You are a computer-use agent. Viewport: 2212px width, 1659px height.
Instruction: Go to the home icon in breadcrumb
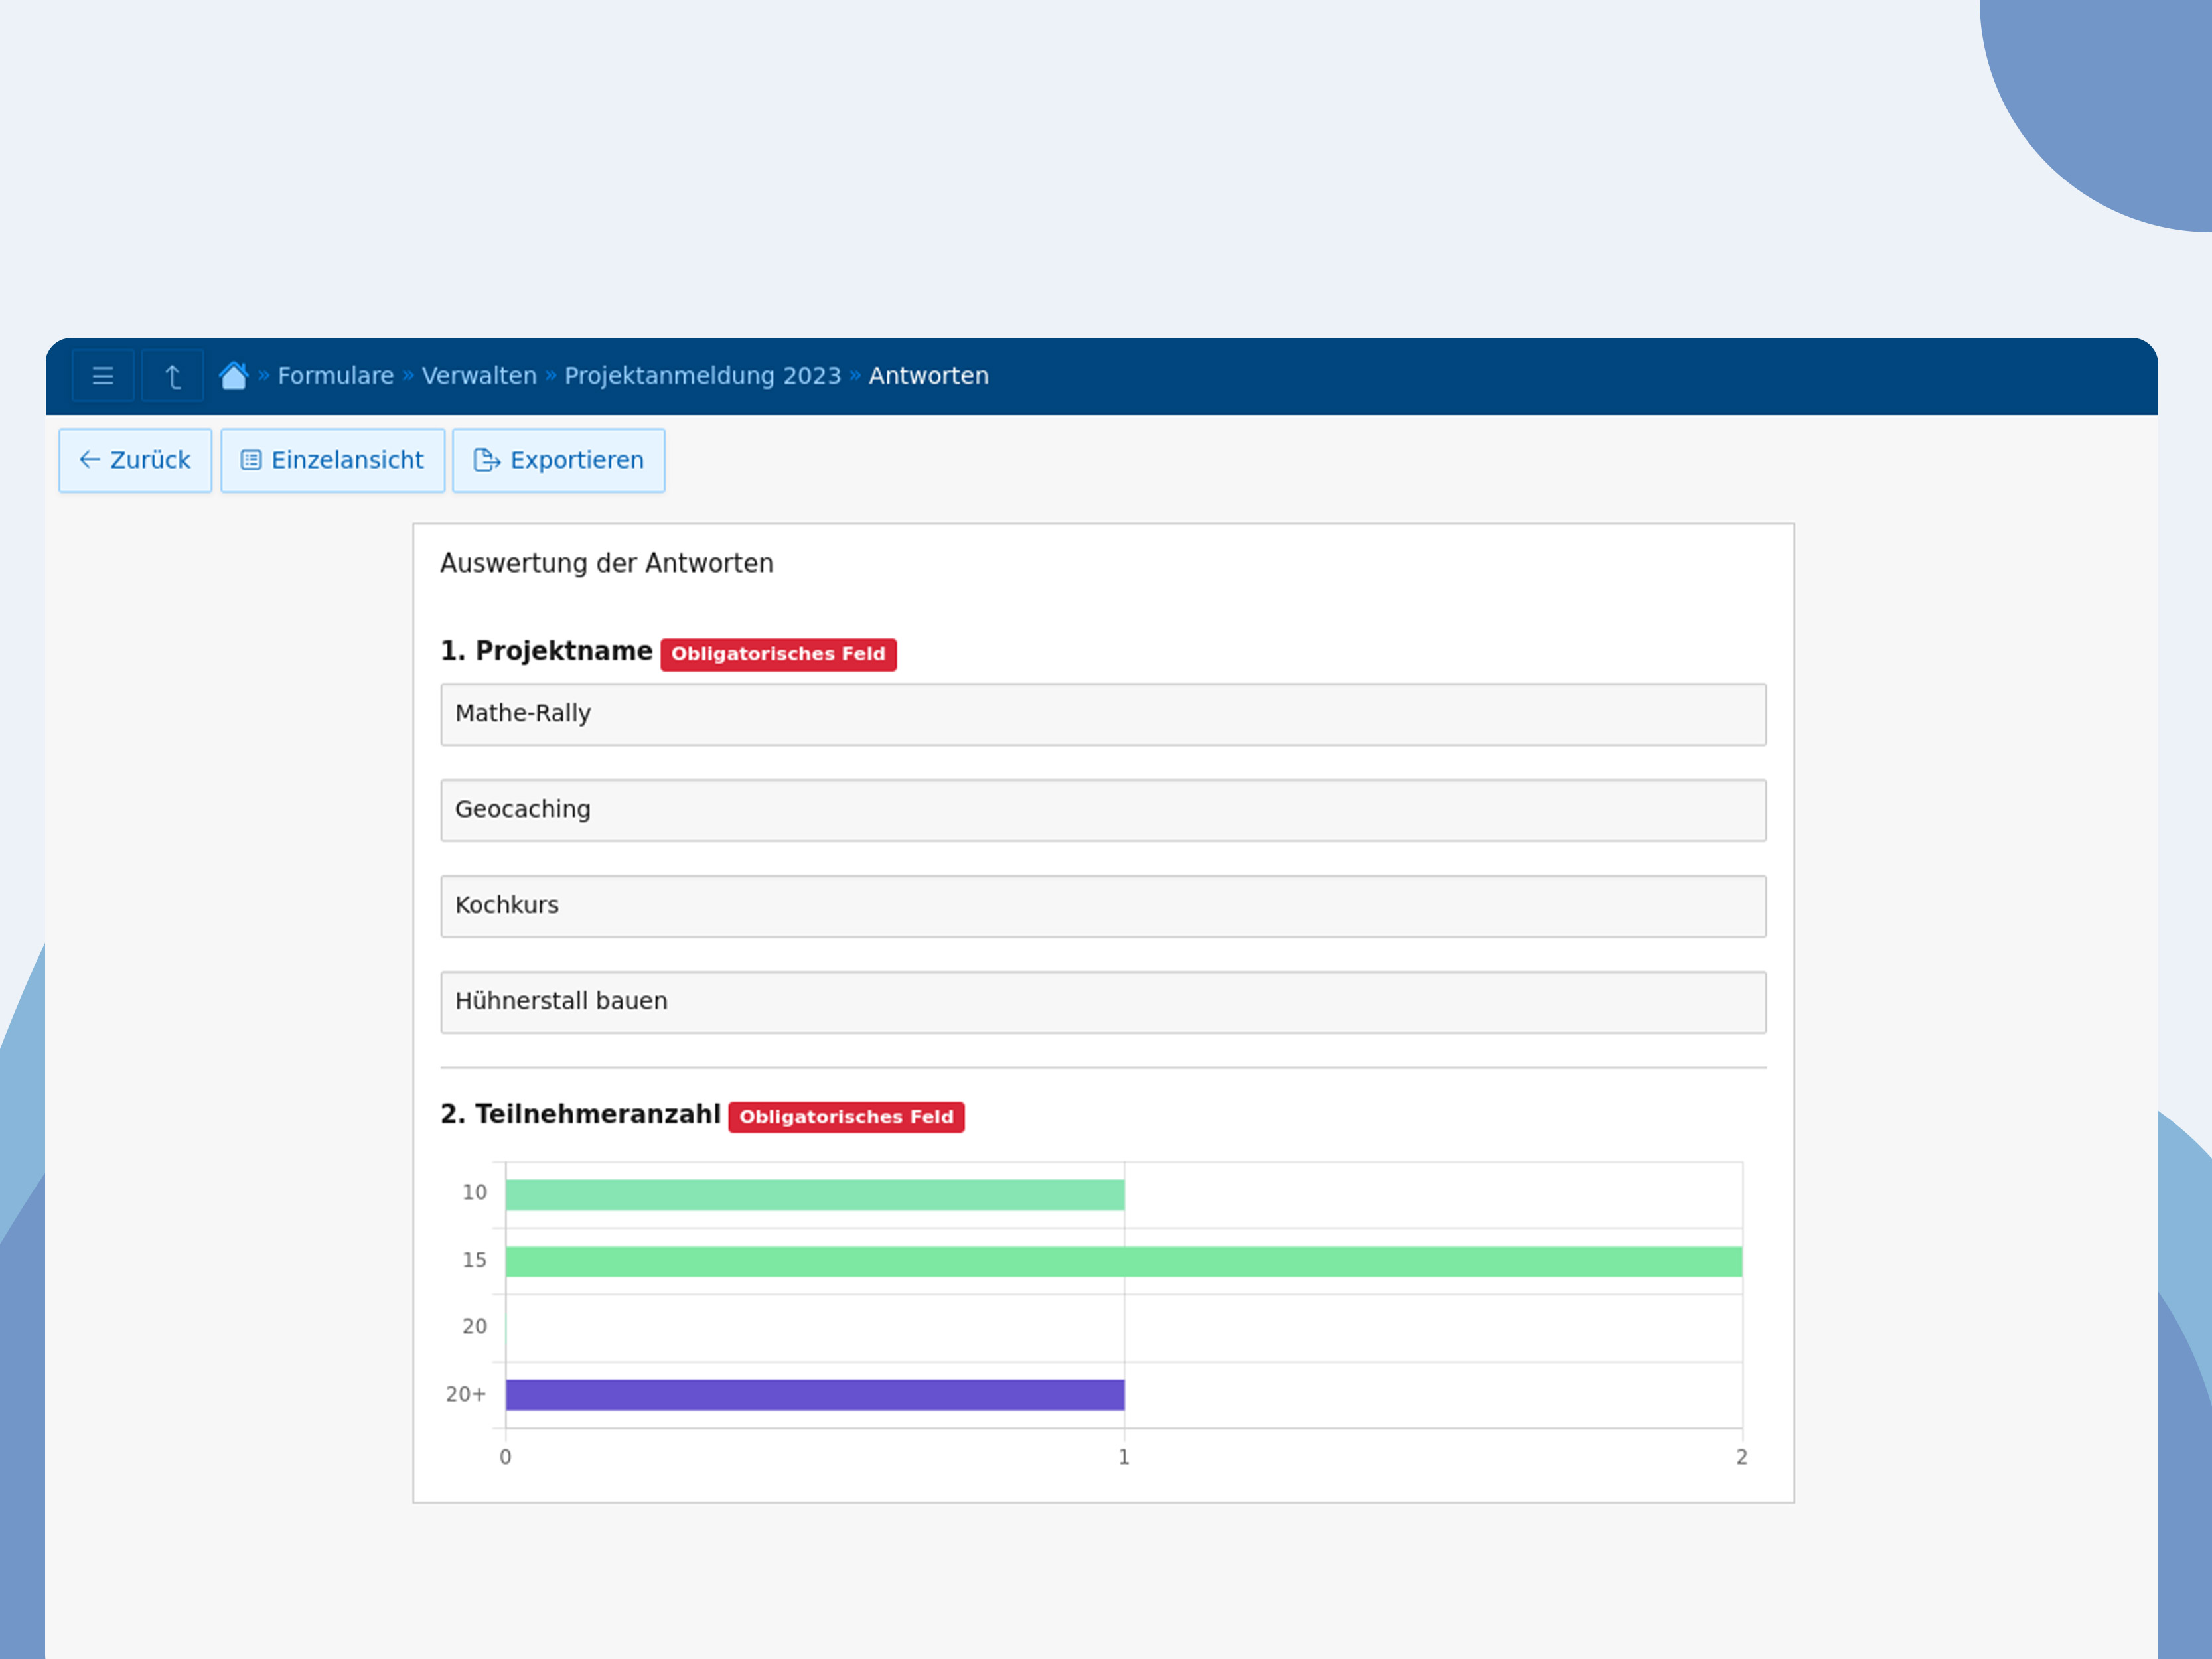click(233, 375)
